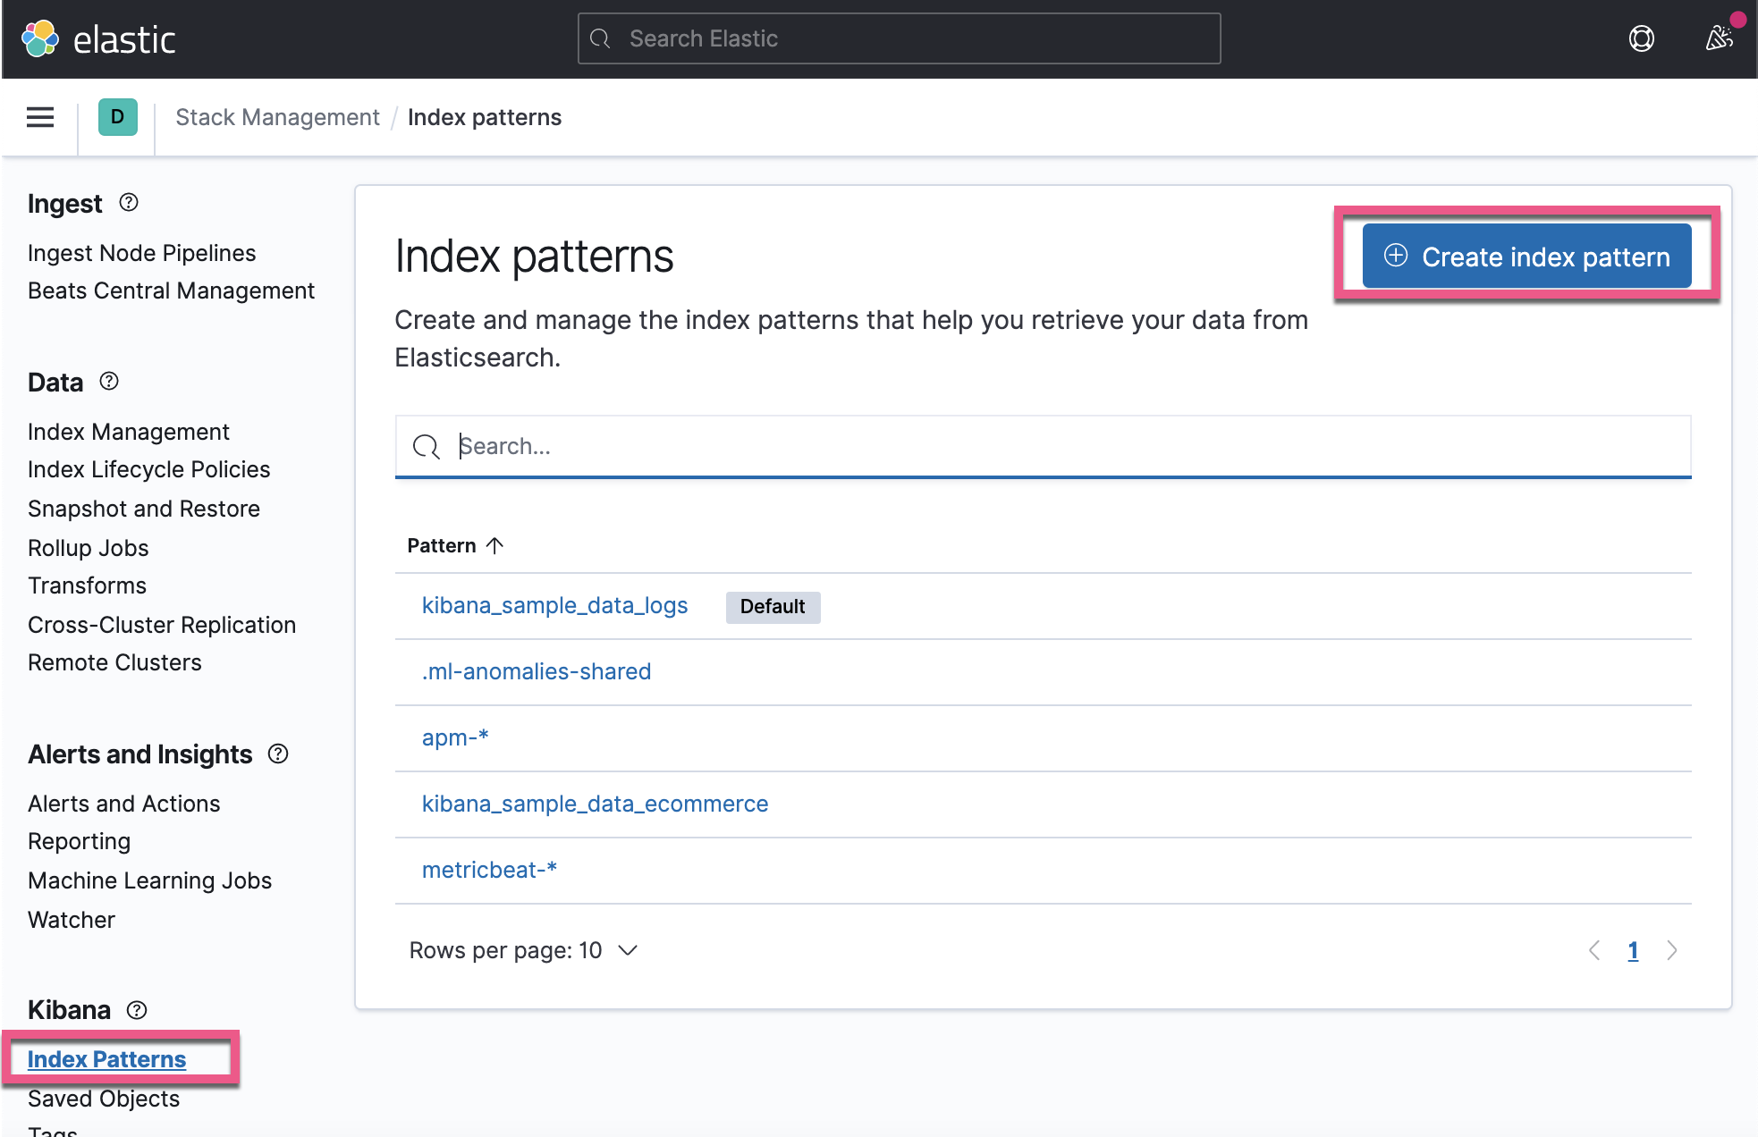Toggle the Pattern column sort order
The width and height of the screenshot is (1758, 1137).
coord(454,545)
